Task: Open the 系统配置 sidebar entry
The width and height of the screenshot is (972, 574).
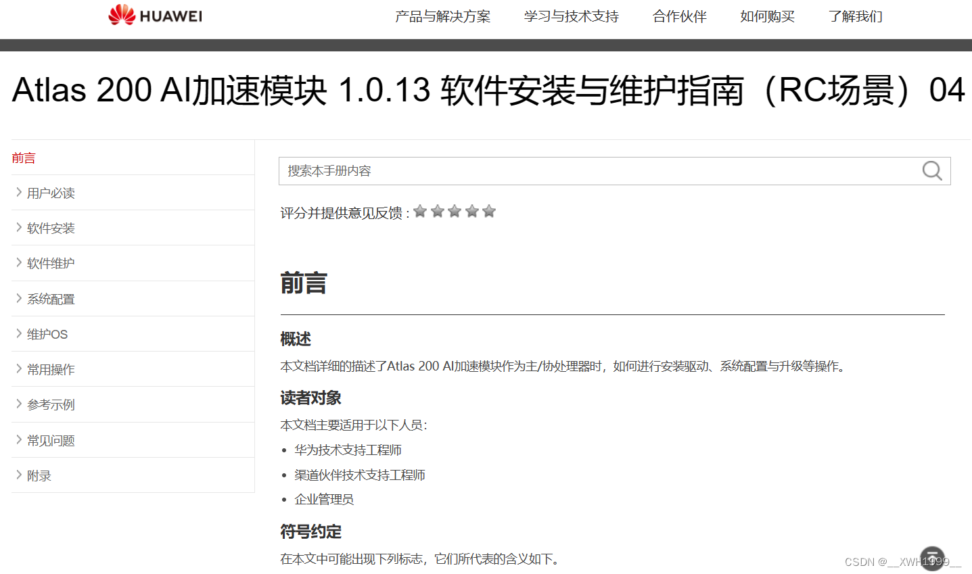Action: point(51,300)
